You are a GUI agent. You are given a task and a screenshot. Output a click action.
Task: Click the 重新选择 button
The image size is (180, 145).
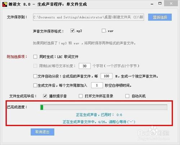click(160, 17)
